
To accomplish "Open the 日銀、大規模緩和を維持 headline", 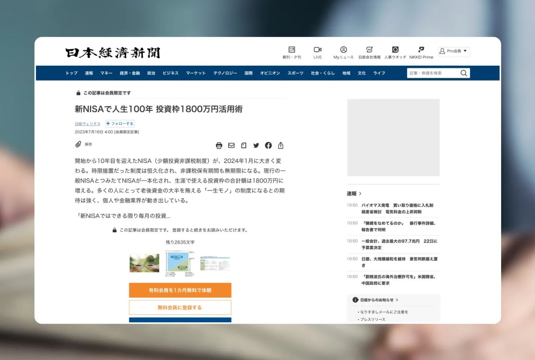I will [400, 262].
